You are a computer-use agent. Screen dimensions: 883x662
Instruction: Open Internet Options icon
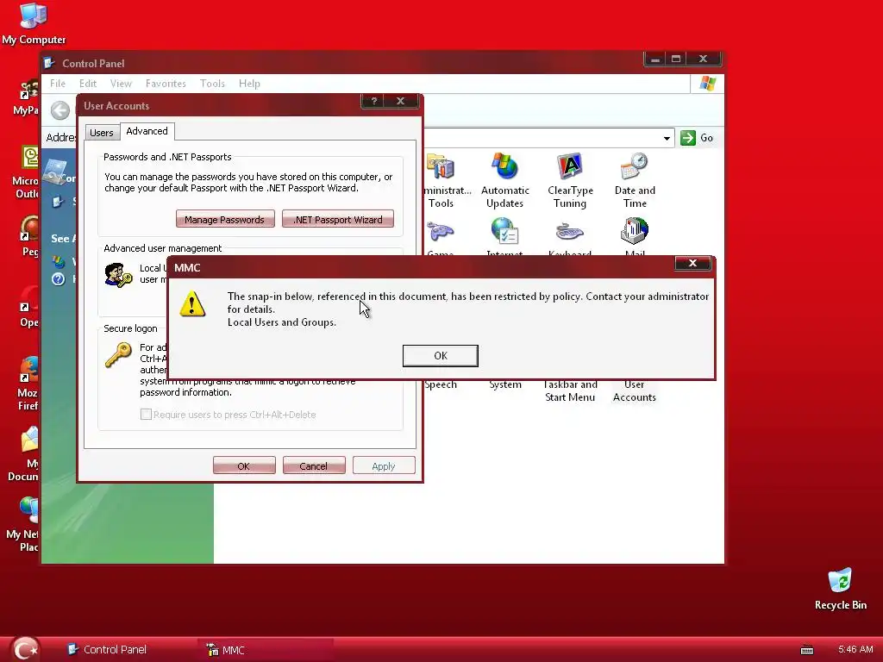[x=504, y=231]
